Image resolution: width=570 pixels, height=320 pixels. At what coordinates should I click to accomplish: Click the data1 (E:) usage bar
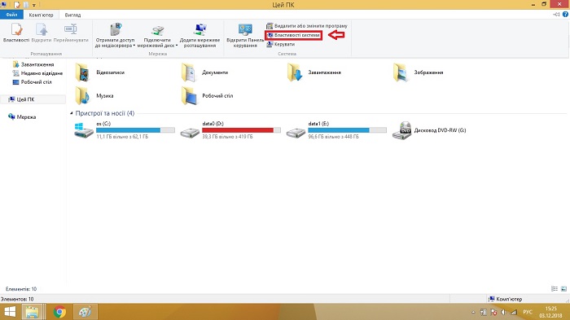347,130
